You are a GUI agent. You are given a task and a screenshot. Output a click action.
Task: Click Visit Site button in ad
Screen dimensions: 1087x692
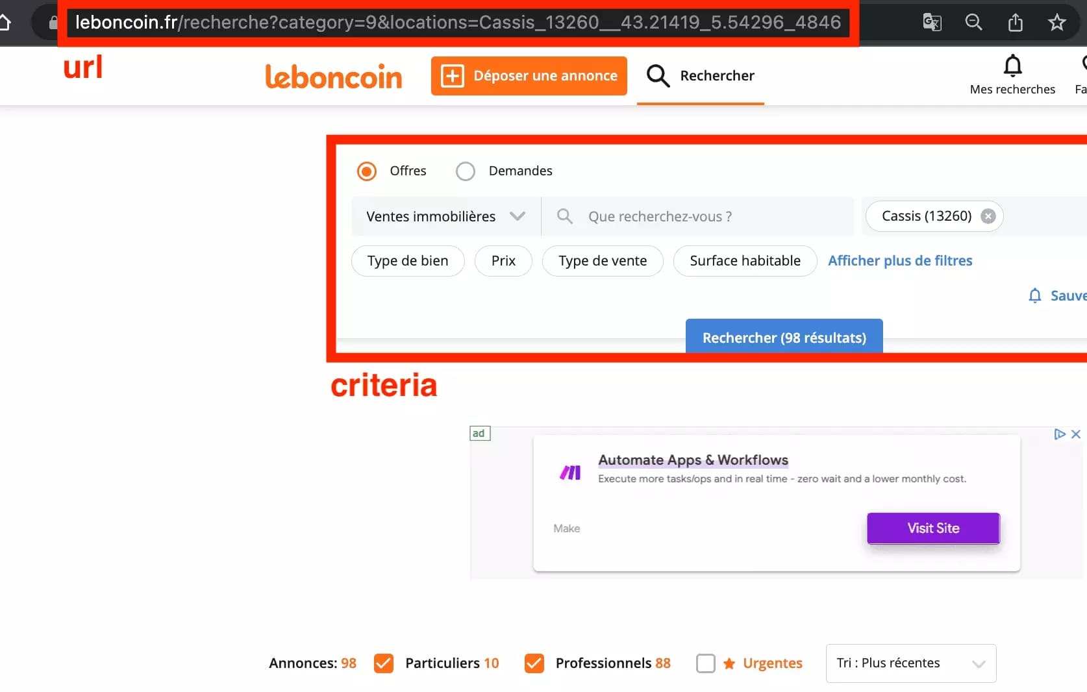(x=933, y=528)
